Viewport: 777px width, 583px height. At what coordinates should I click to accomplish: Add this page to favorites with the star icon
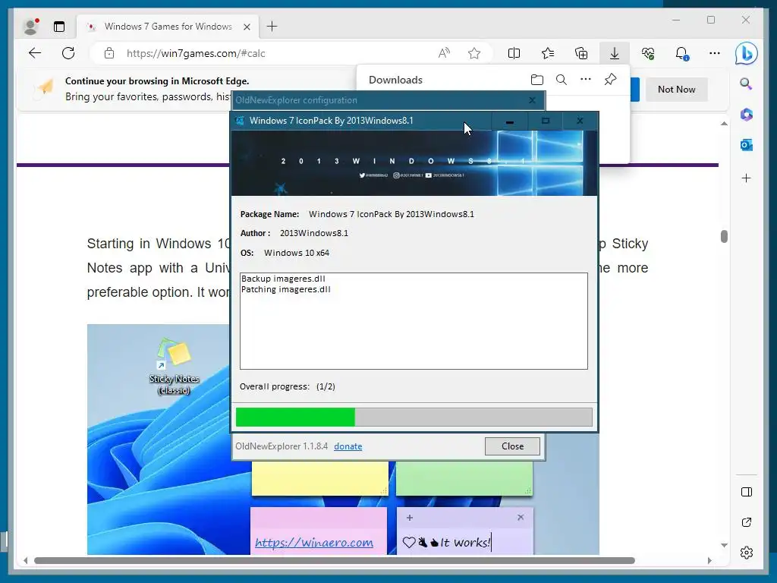[x=474, y=53]
